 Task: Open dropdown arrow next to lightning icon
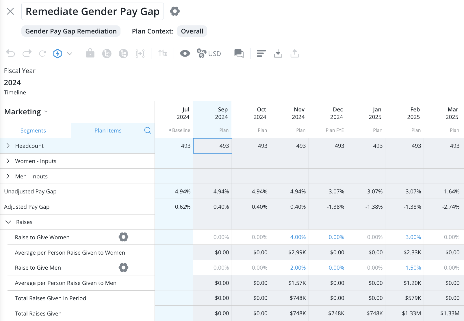[x=70, y=53]
